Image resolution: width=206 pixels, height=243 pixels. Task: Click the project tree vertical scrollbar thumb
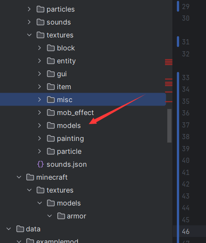pos(169,126)
